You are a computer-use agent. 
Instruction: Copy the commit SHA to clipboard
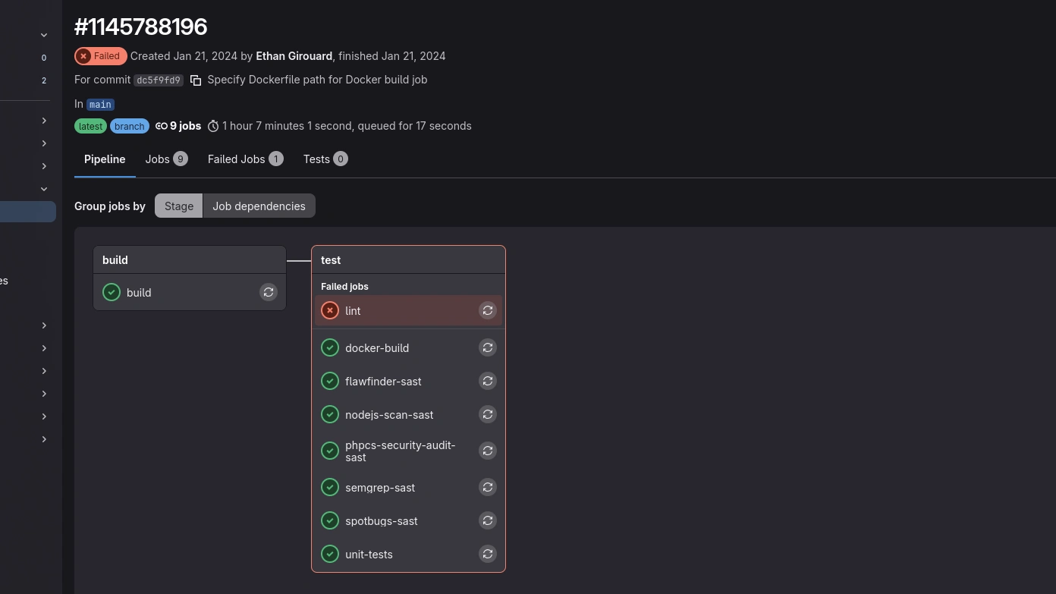pyautogui.click(x=196, y=80)
